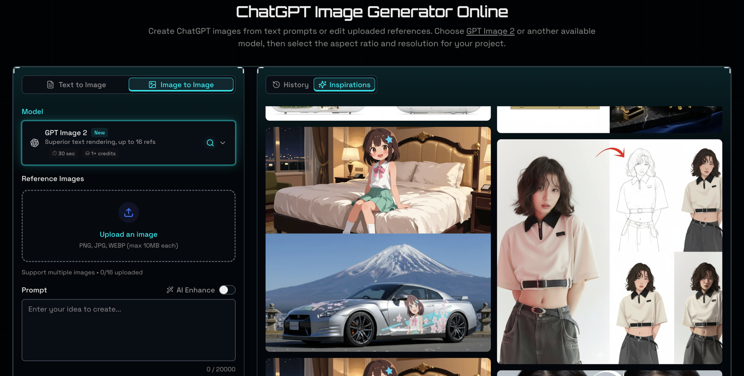Click the Superior text rendering description
744x376 pixels.
[100, 142]
